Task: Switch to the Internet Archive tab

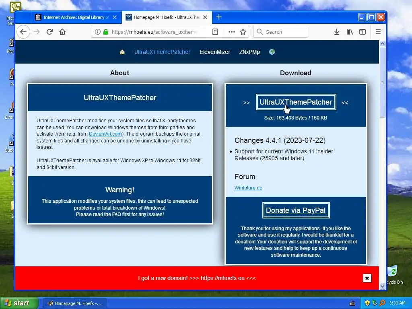Action: click(76, 17)
